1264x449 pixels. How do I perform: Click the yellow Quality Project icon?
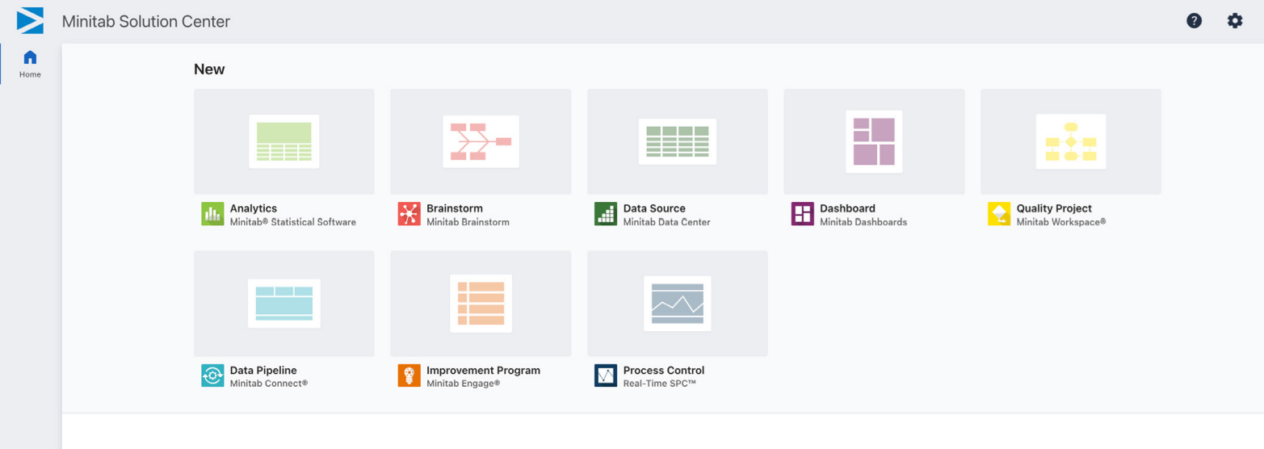999,214
